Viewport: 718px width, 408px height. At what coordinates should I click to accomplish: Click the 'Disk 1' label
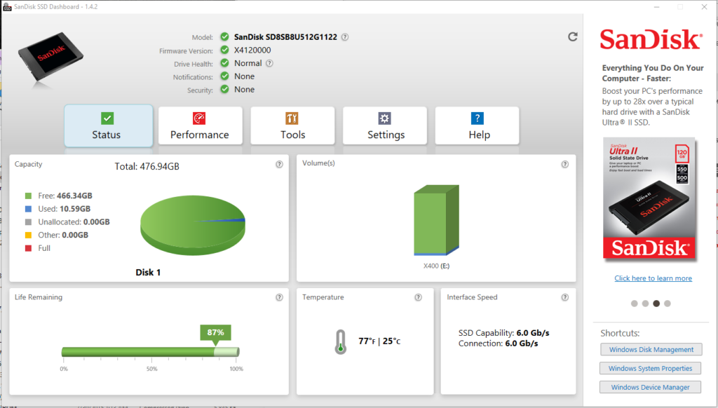[148, 273]
